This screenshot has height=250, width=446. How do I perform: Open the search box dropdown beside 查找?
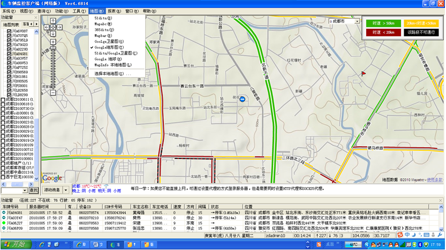pos(25,191)
